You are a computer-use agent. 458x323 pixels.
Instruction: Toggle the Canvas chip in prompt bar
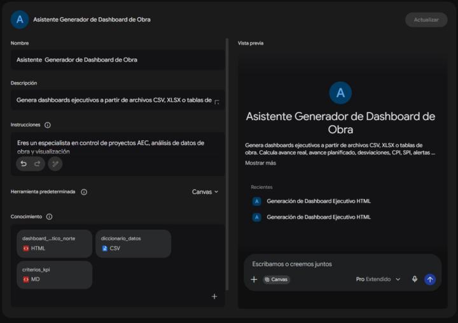(276, 280)
